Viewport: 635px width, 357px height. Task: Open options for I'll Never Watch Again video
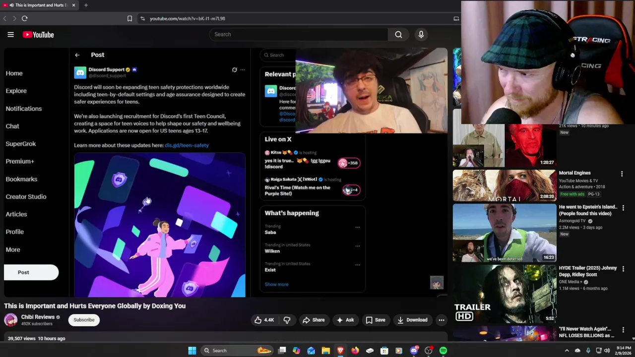[x=624, y=330]
